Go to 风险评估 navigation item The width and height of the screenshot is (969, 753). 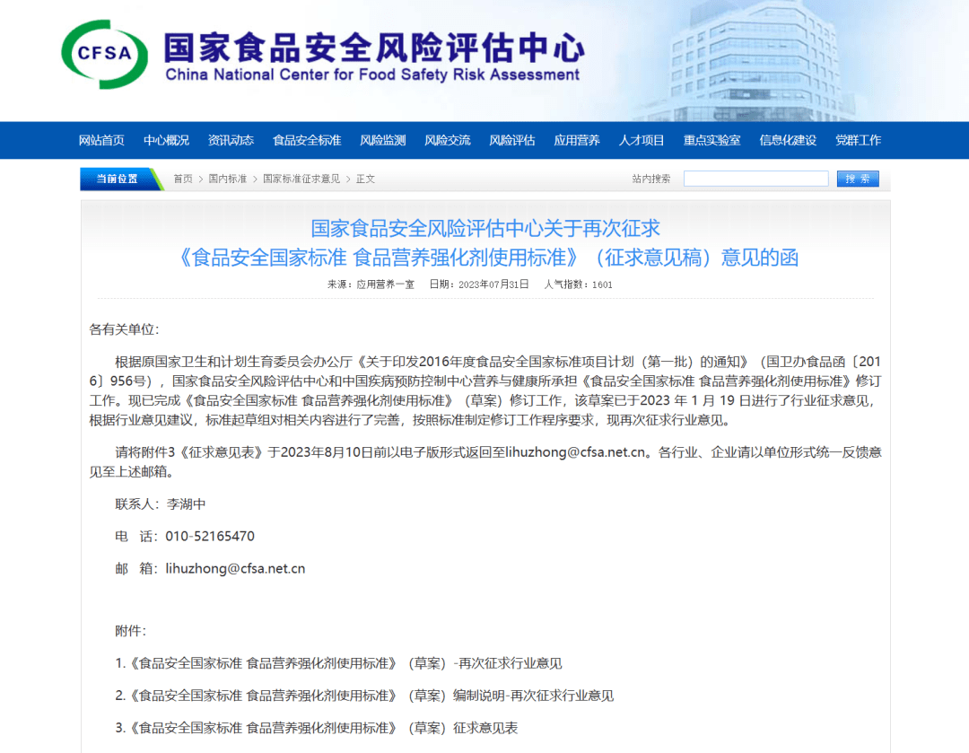(x=512, y=140)
